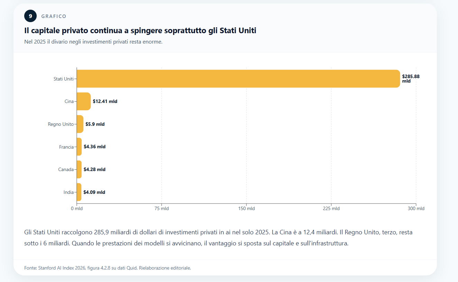Click the chart title about Stati Uniti
The image size is (458, 282).
click(140, 31)
